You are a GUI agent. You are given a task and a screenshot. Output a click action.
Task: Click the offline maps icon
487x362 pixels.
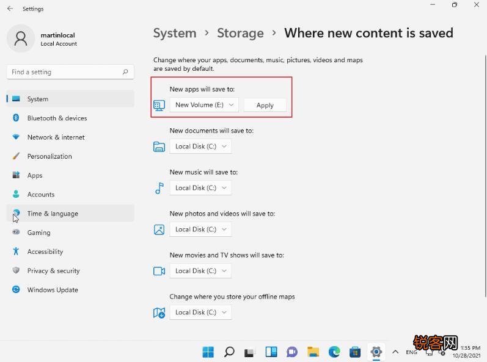(x=159, y=313)
